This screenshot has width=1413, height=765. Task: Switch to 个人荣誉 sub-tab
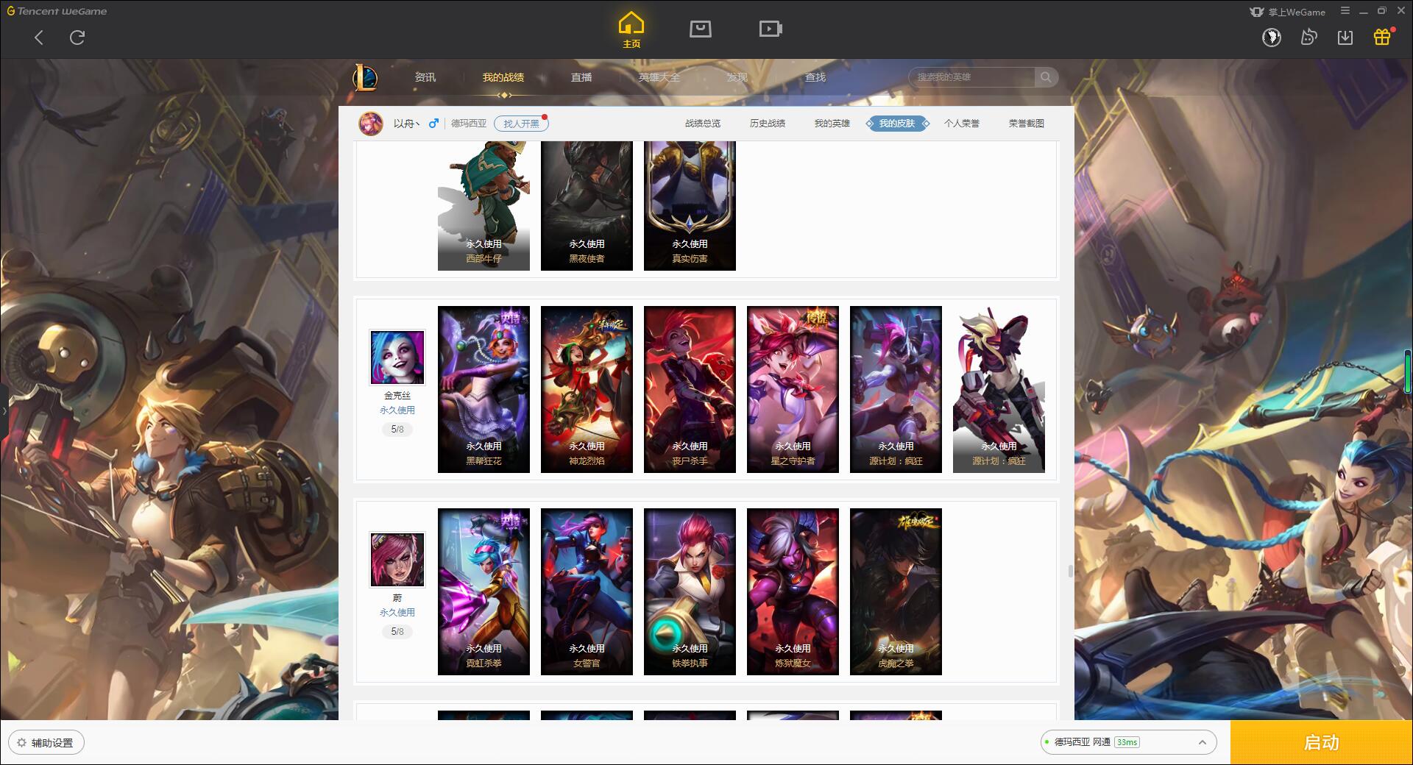coord(962,124)
